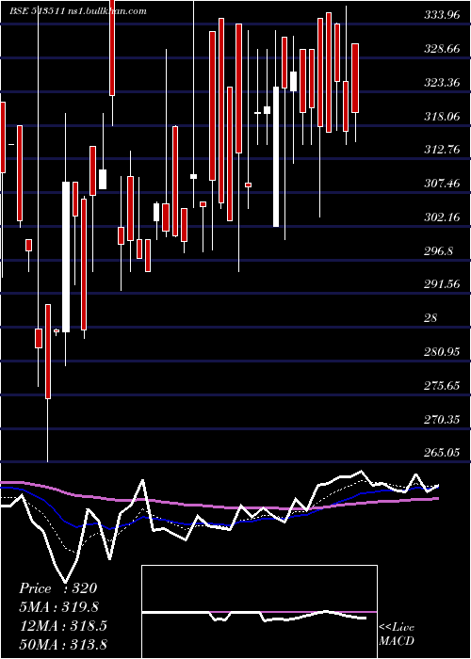Click the 318.06 price axis label

coord(442,116)
